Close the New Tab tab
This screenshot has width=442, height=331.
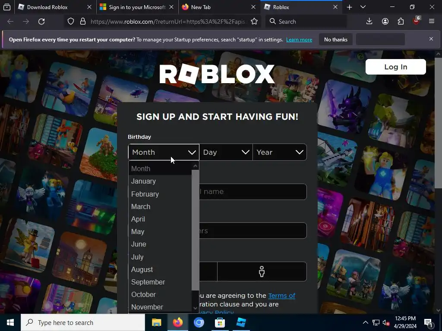pos(253,7)
